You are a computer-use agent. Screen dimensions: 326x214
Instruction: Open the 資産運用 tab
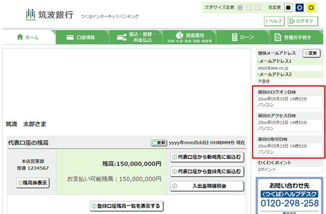(x=190, y=37)
